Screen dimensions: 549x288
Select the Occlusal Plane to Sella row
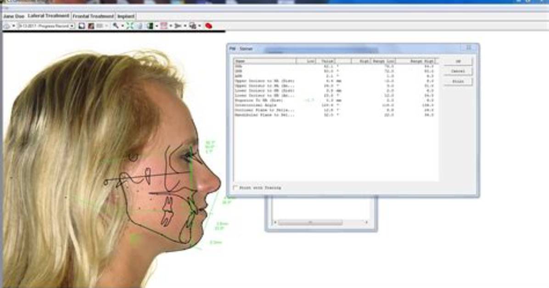point(334,110)
